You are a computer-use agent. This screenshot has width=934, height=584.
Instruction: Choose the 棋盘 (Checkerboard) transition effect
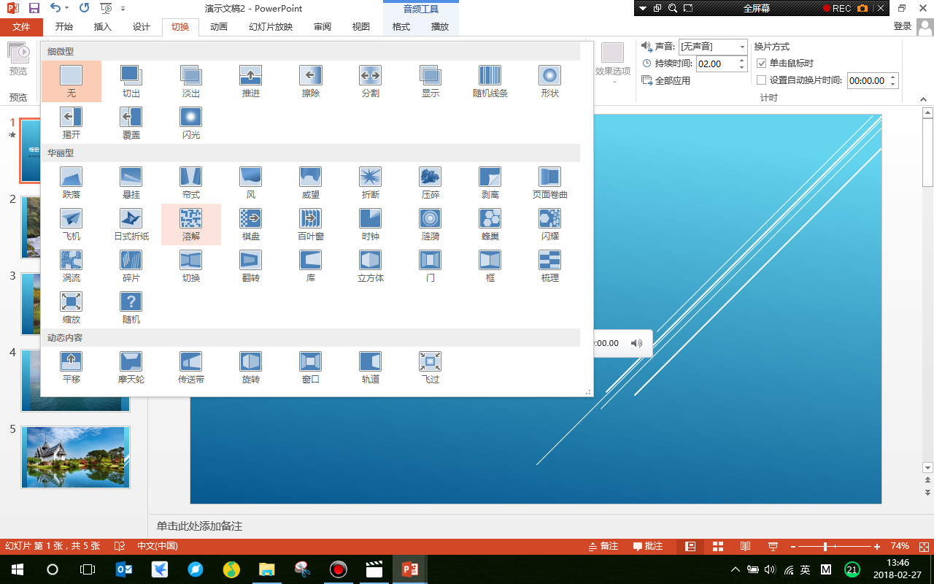[x=251, y=224]
